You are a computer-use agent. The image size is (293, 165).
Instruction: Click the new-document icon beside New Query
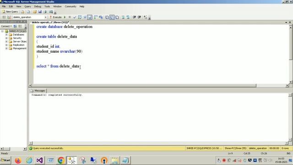pyautogui.click(x=28, y=11)
